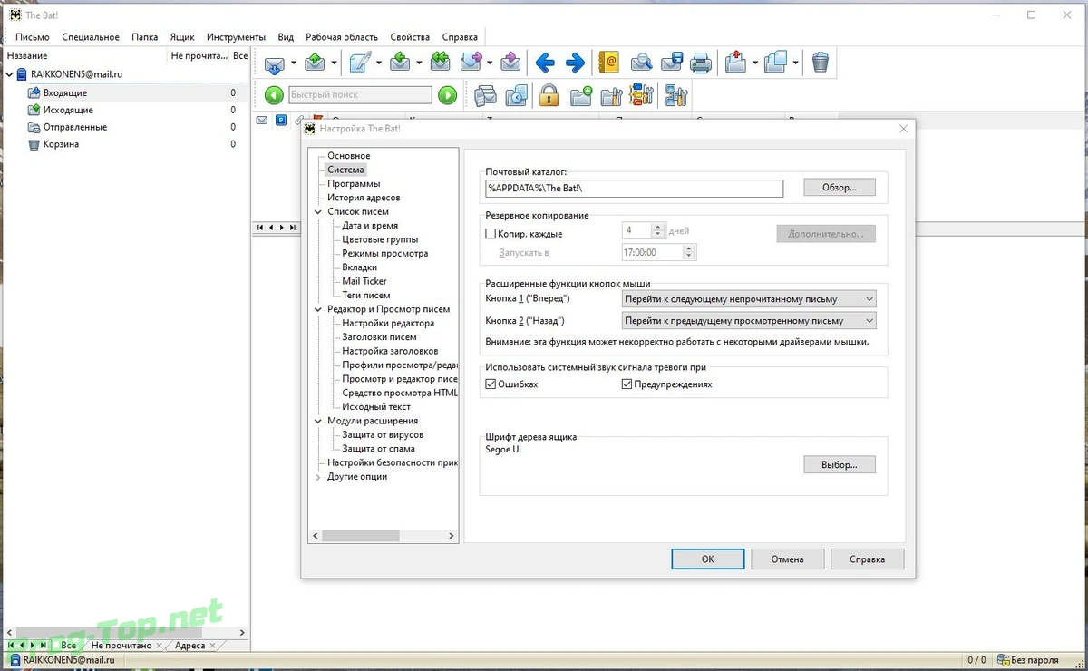Image resolution: width=1088 pixels, height=671 pixels.
Task: Collapse the RAIKKONEN5@mail.ru account tree
Action: click(x=10, y=74)
